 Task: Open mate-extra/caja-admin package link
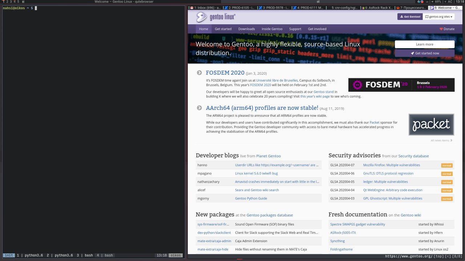pos(214,241)
